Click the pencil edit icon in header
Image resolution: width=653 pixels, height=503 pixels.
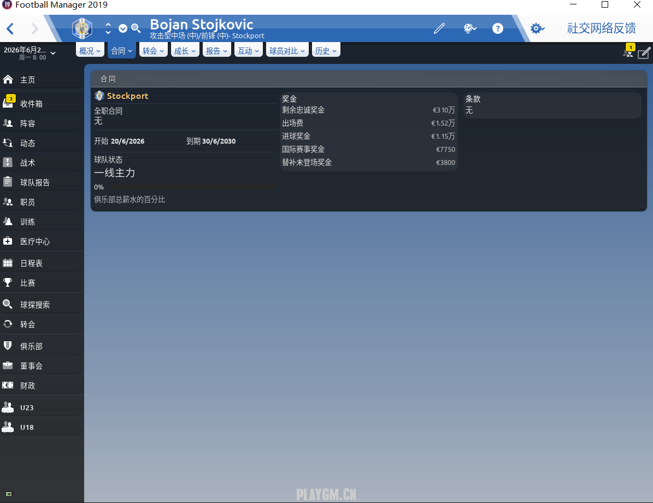pos(439,28)
